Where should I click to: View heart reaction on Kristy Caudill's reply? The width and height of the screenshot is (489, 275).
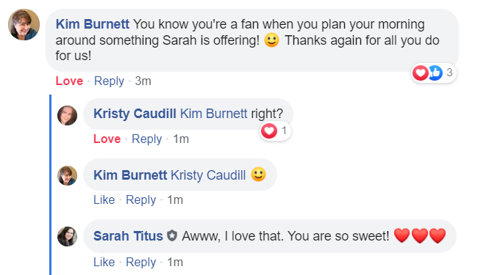pos(269,131)
